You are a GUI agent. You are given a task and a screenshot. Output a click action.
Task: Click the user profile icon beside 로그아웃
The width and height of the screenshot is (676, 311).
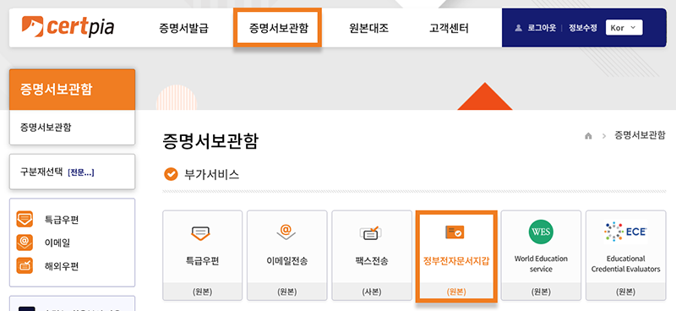point(518,28)
